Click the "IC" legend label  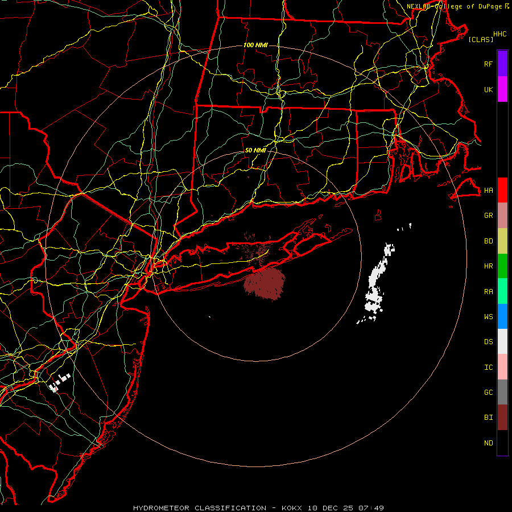tap(489, 368)
